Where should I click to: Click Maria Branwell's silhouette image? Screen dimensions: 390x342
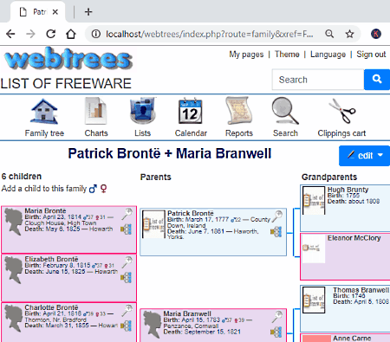[153, 326]
